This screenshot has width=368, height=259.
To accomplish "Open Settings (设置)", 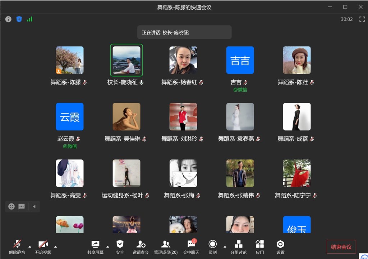I will 280,246.
